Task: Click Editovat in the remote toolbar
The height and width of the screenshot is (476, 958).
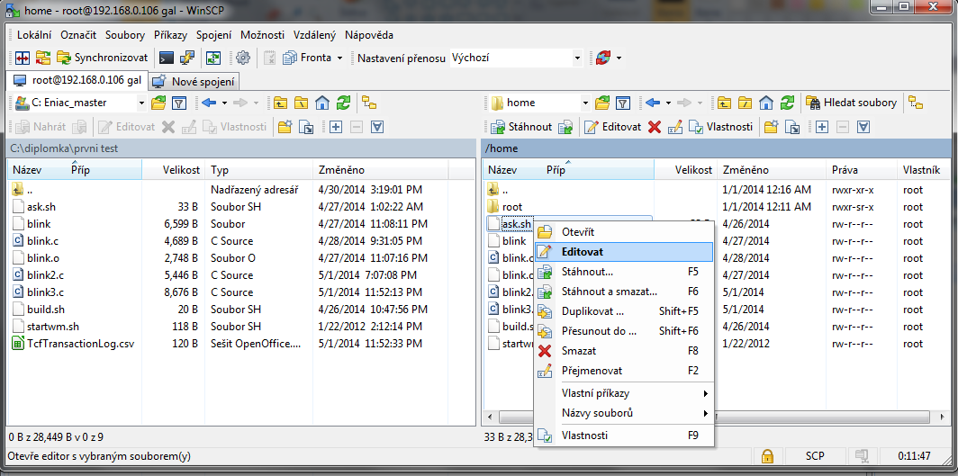Action: click(x=613, y=127)
